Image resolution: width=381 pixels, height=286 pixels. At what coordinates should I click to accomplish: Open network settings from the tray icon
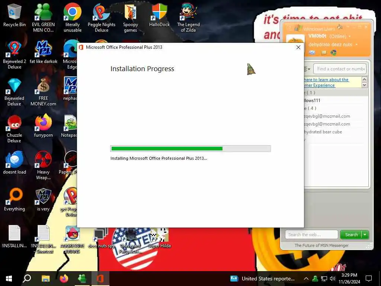(x=324, y=279)
